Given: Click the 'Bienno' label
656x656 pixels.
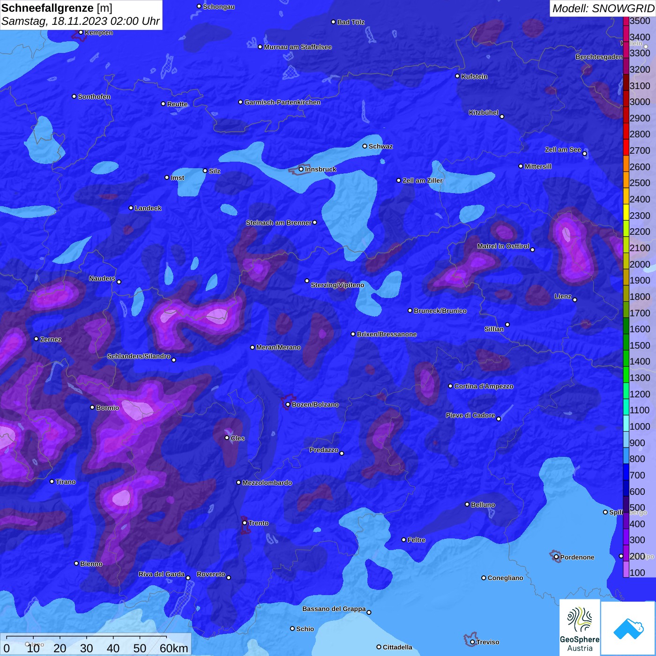Looking at the screenshot, I should 91,564.
